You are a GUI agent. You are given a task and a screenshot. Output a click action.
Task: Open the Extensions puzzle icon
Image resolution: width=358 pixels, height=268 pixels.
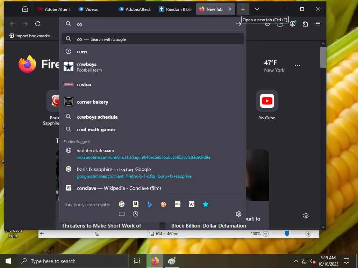pos(305,24)
